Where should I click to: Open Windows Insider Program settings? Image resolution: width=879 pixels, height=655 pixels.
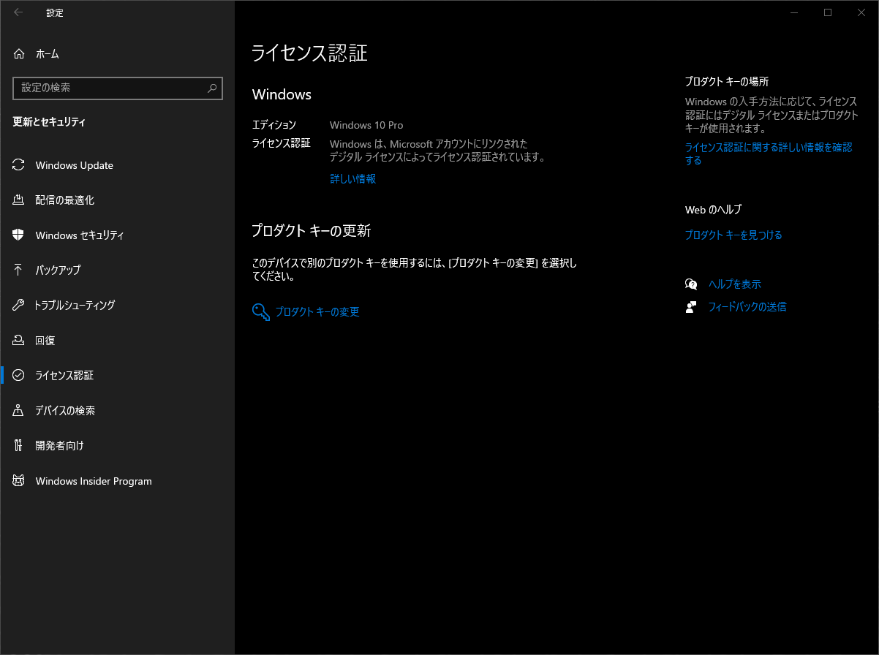tap(93, 481)
